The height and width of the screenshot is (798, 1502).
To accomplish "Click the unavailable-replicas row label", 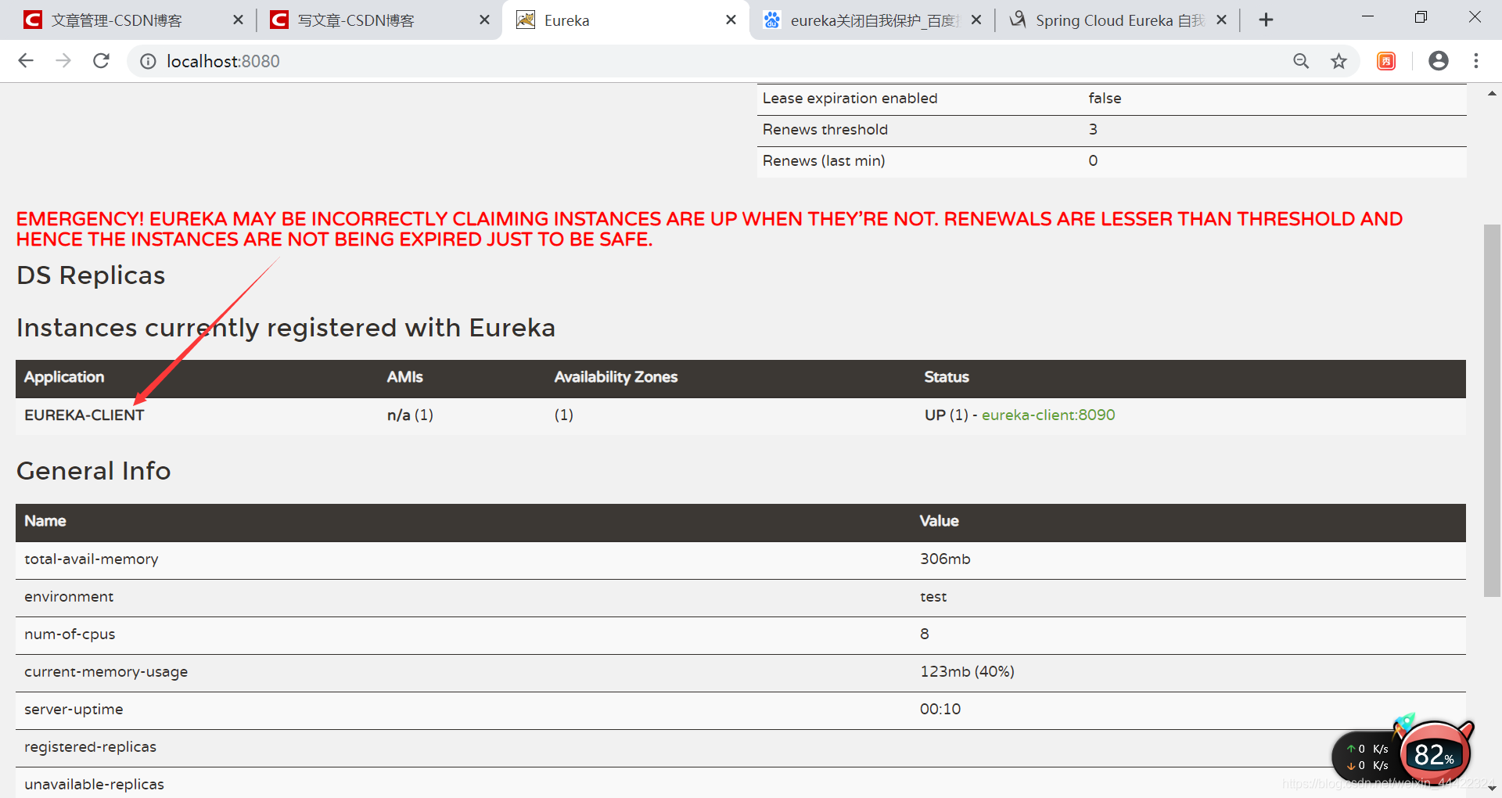I will pos(94,785).
